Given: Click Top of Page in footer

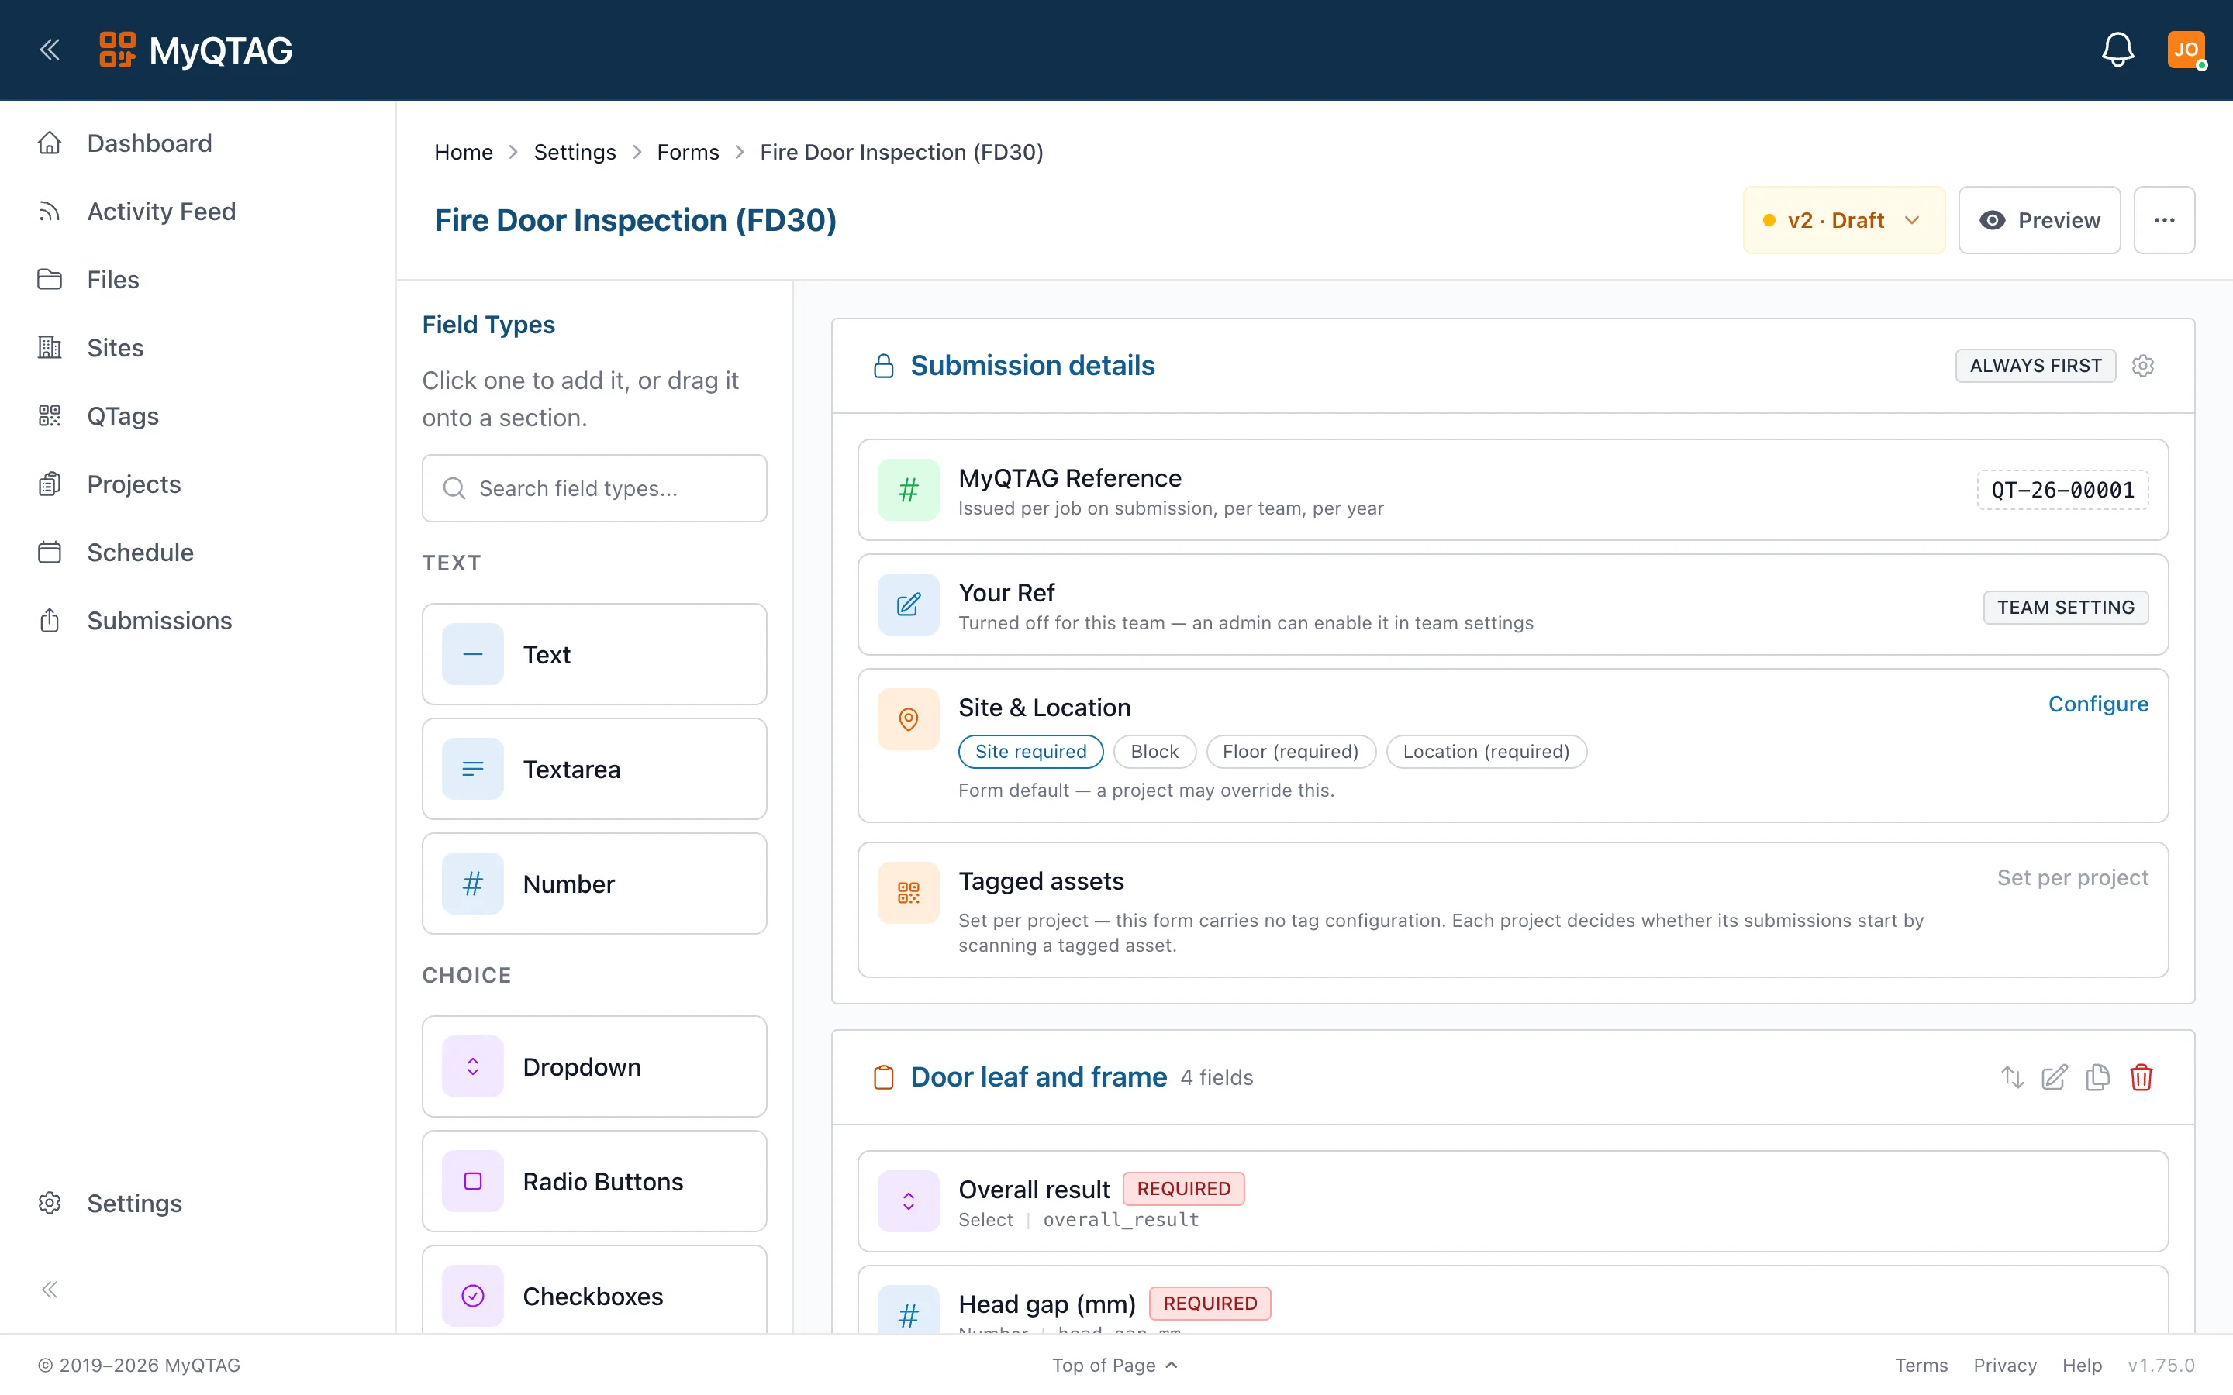Looking at the screenshot, I should pos(1115,1366).
